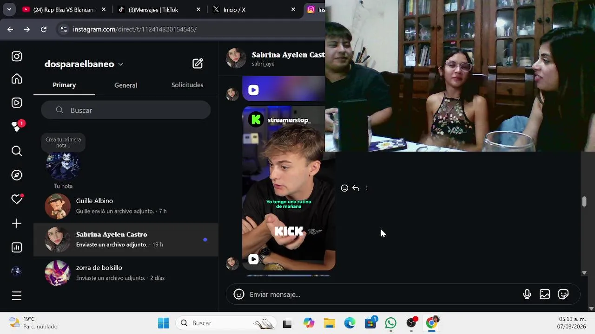Open the weather widget showing 19°C
The image size is (595, 334).
click(x=33, y=323)
